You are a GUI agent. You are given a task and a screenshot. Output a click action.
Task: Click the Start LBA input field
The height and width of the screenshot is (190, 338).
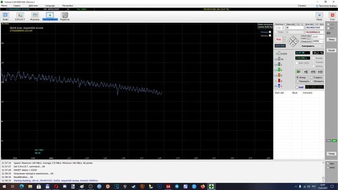(295, 28)
